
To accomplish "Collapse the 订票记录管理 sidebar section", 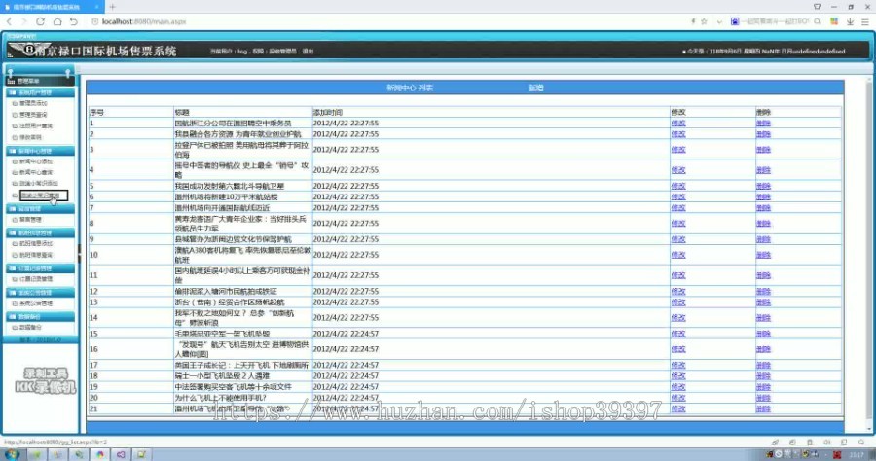I will coord(40,268).
